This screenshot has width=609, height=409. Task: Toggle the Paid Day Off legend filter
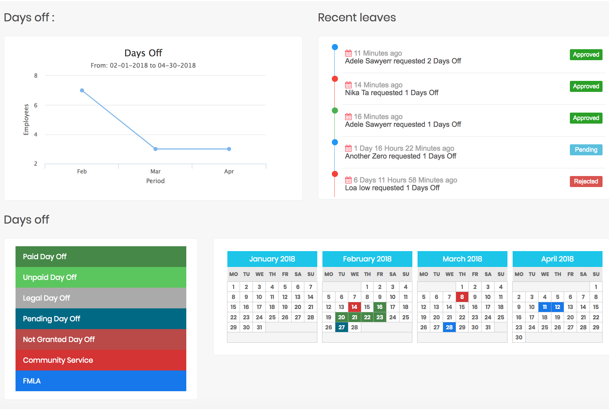pyautogui.click(x=101, y=257)
